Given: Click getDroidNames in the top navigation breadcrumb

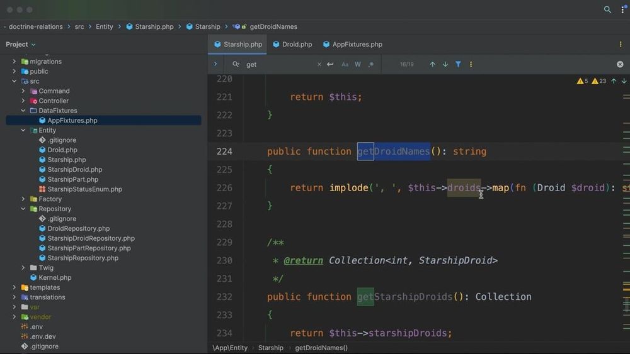Looking at the screenshot, I should [x=273, y=26].
